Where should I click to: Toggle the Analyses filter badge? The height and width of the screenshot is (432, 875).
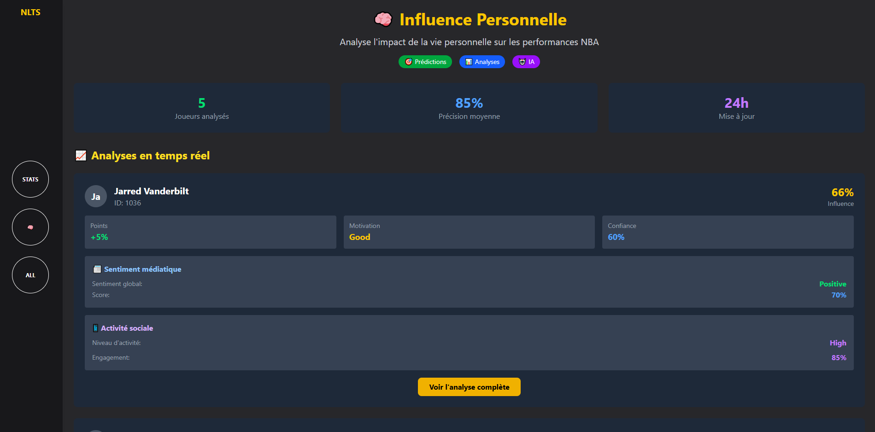point(482,61)
